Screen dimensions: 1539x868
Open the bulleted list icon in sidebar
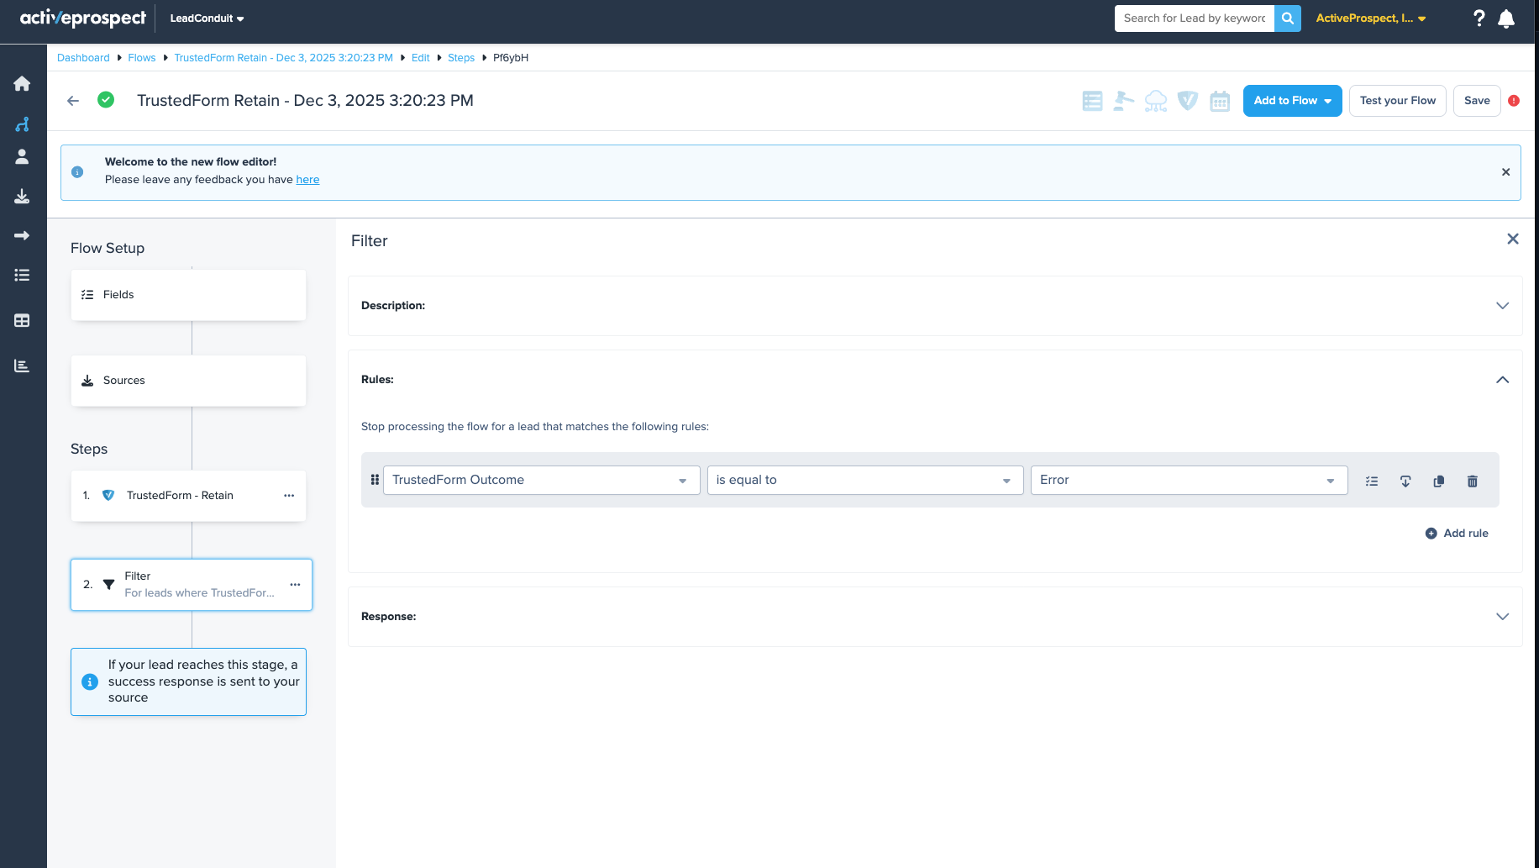(x=22, y=275)
